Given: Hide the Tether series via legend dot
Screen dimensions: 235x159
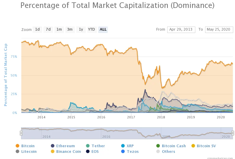Looking at the screenshot, I should tap(88, 146).
